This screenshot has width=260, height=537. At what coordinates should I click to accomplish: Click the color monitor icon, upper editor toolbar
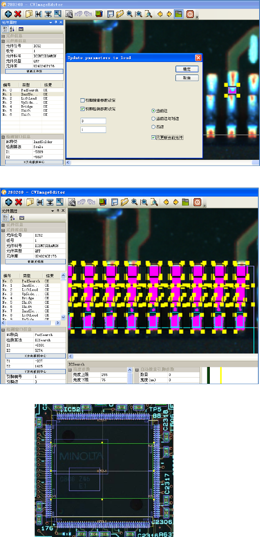click(x=99, y=14)
